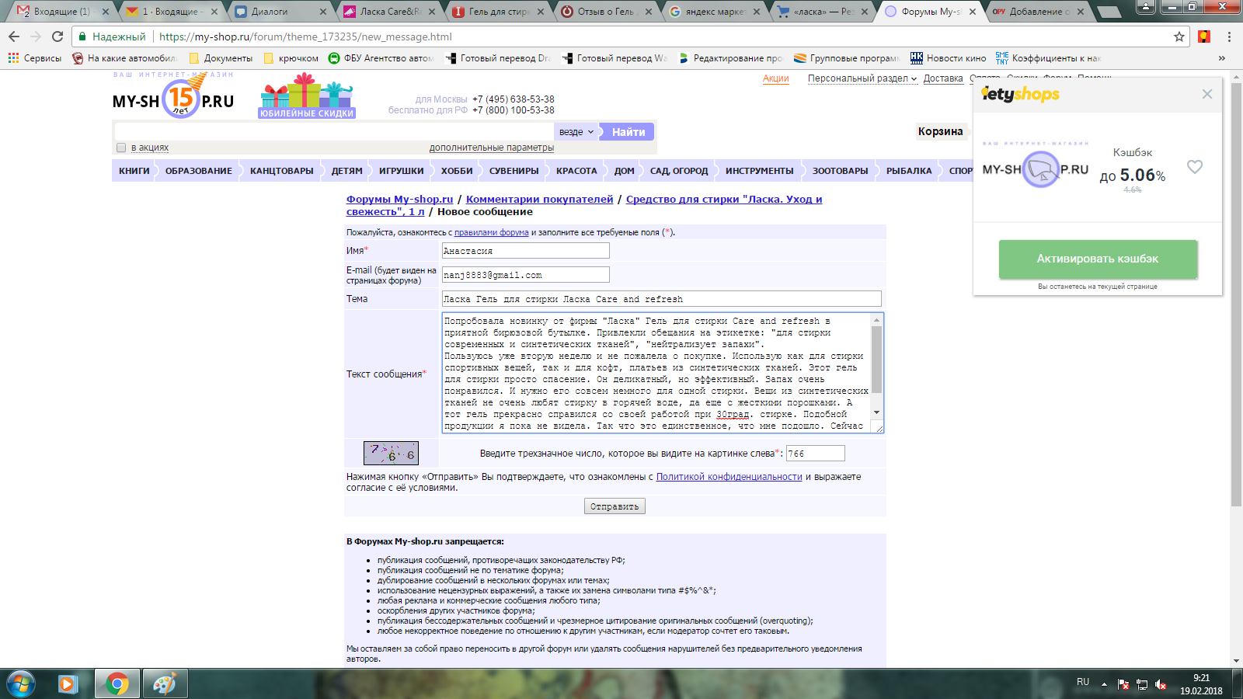
Task: Close the LetyShops cashback popup
Action: (x=1206, y=94)
